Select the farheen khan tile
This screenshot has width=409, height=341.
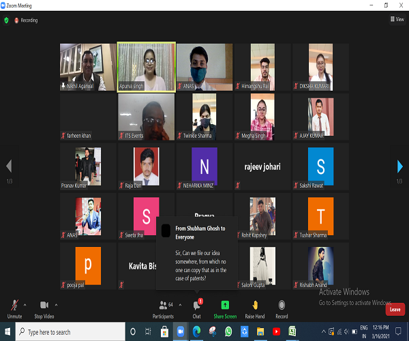(x=88, y=117)
